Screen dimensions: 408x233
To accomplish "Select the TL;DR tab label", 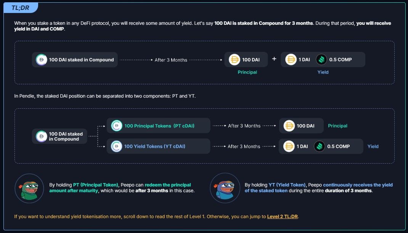I will [x=20, y=7].
